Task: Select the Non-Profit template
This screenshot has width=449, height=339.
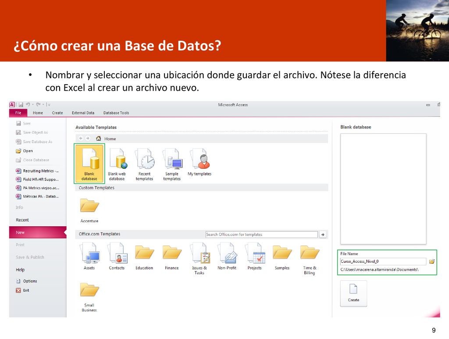Action: (227, 256)
